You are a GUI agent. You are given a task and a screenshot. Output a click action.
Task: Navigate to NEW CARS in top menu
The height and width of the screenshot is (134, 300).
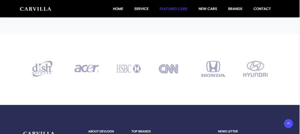point(208,9)
